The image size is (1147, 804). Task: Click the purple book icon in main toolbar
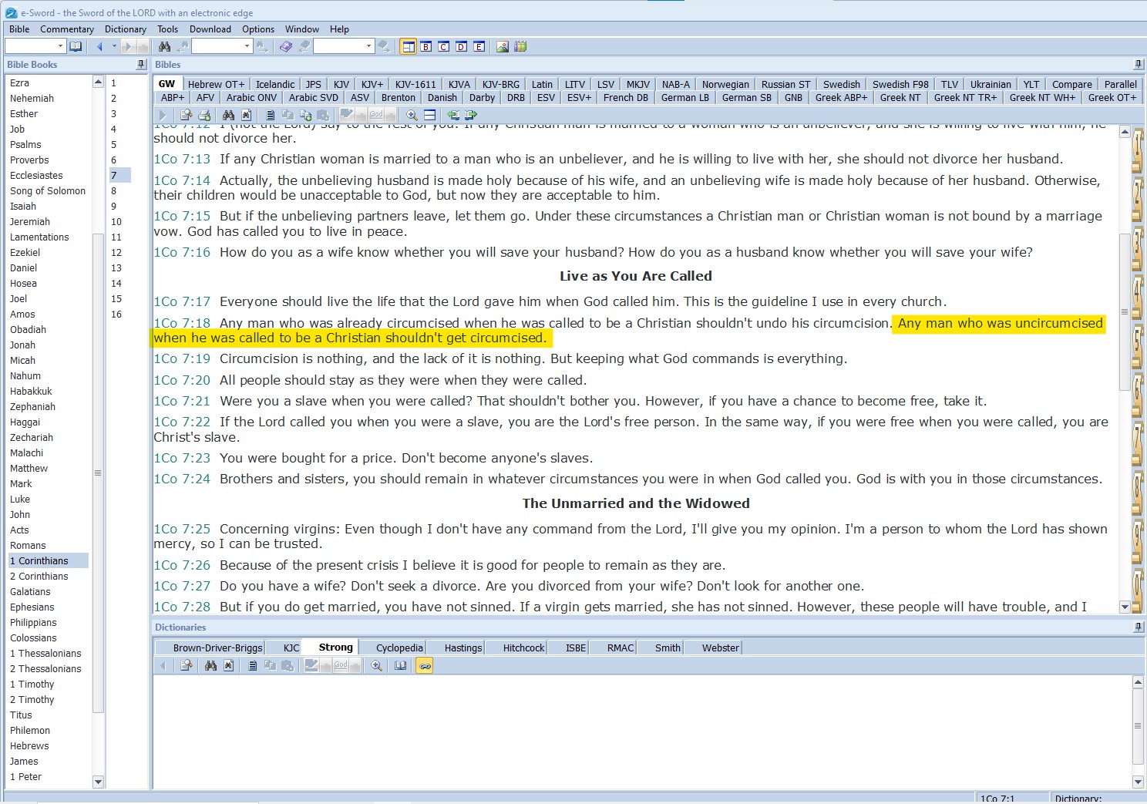(285, 46)
